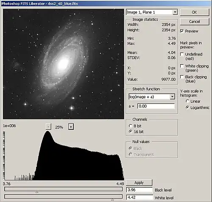Select Logarithmic histogram Y-axis scale
The height and width of the screenshot is (202, 212).
click(x=187, y=108)
